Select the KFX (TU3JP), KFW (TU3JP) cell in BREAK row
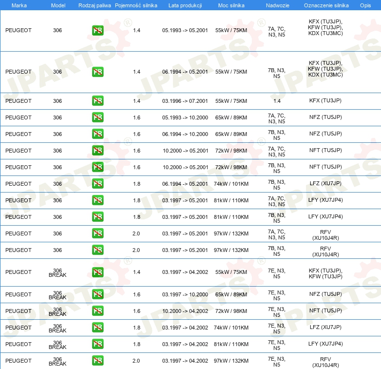This screenshot has width=381, height=369. 325,273
